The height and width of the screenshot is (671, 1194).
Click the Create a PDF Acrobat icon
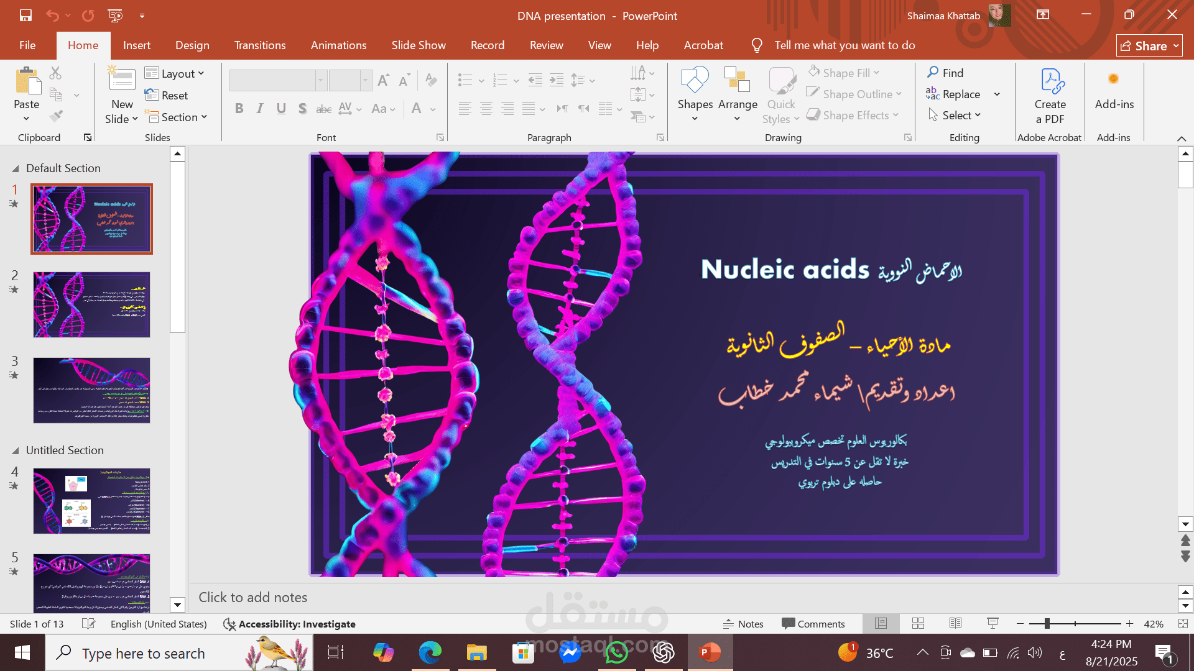[1050, 96]
